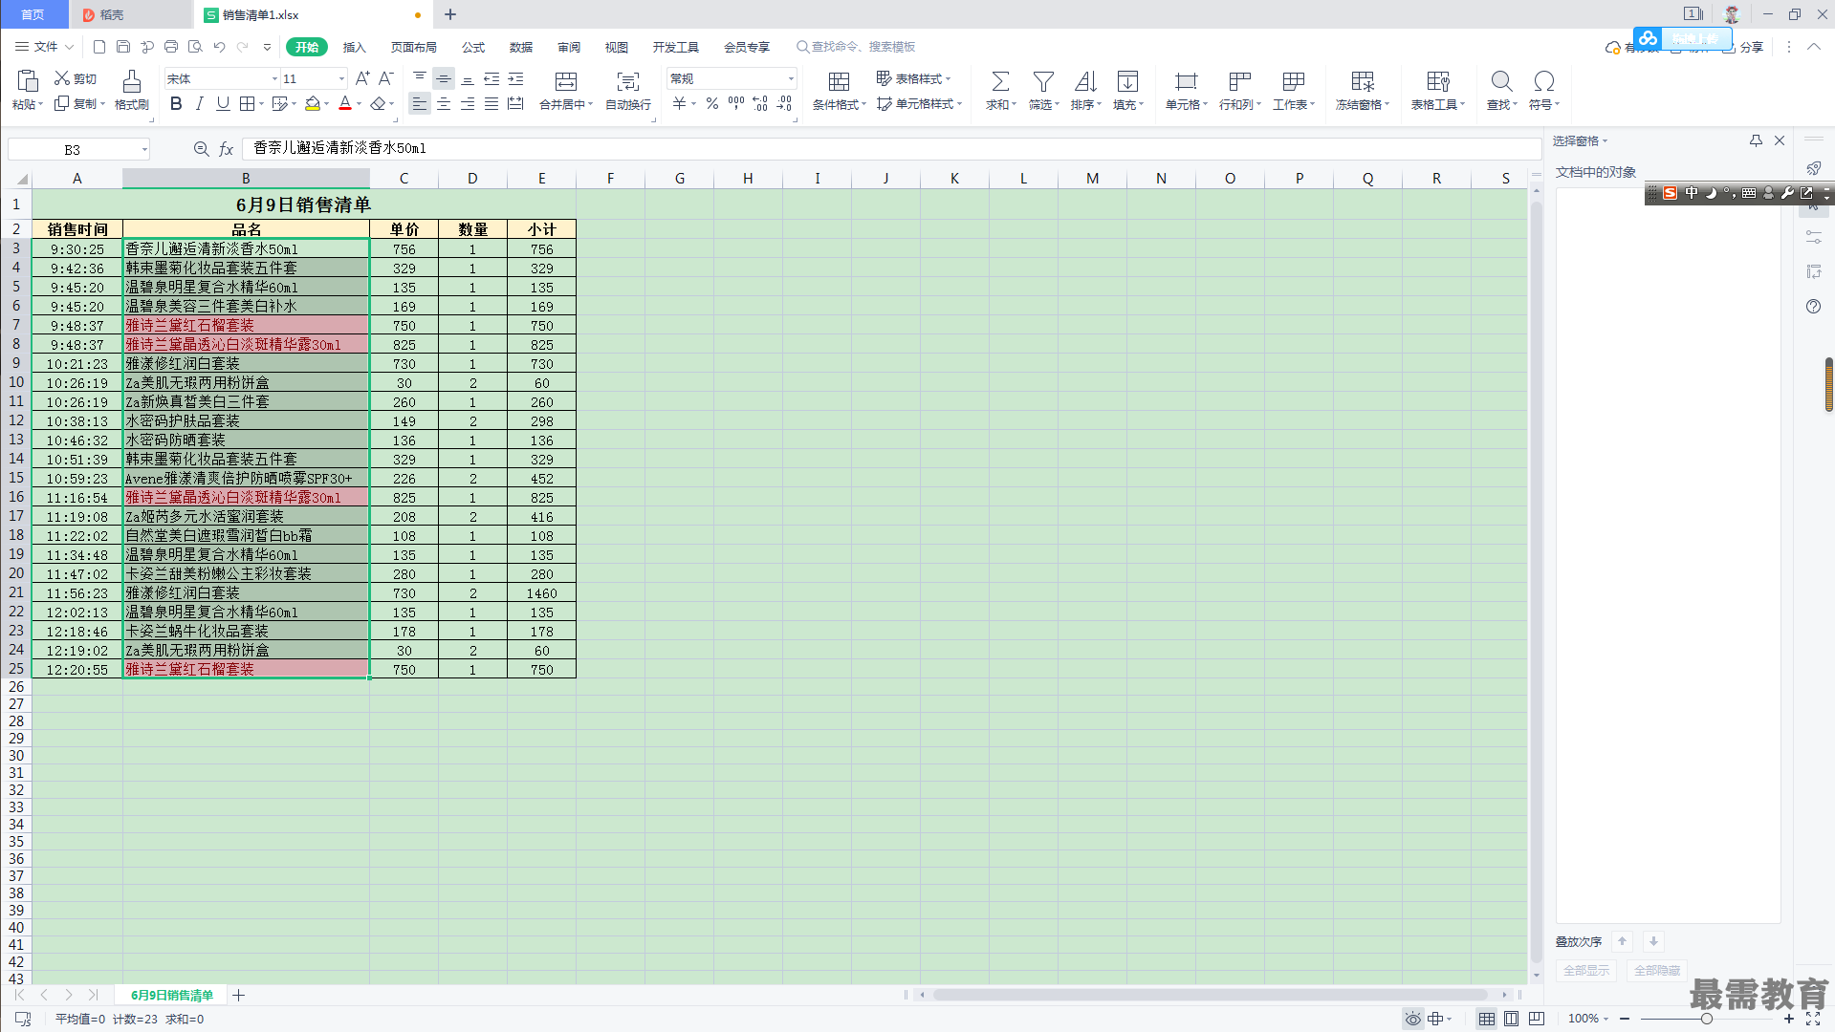Open the number format dropdown showing 常规
Image resolution: width=1835 pixels, height=1032 pixels.
[x=790, y=79]
